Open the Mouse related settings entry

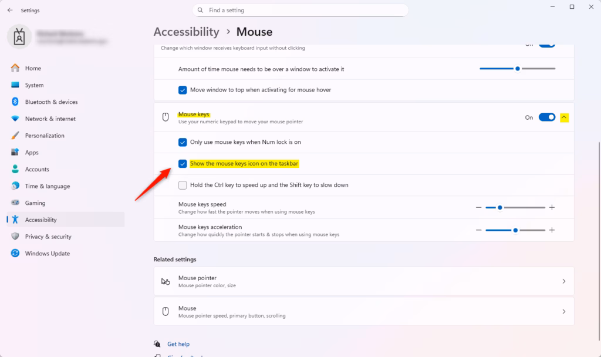[363, 312]
